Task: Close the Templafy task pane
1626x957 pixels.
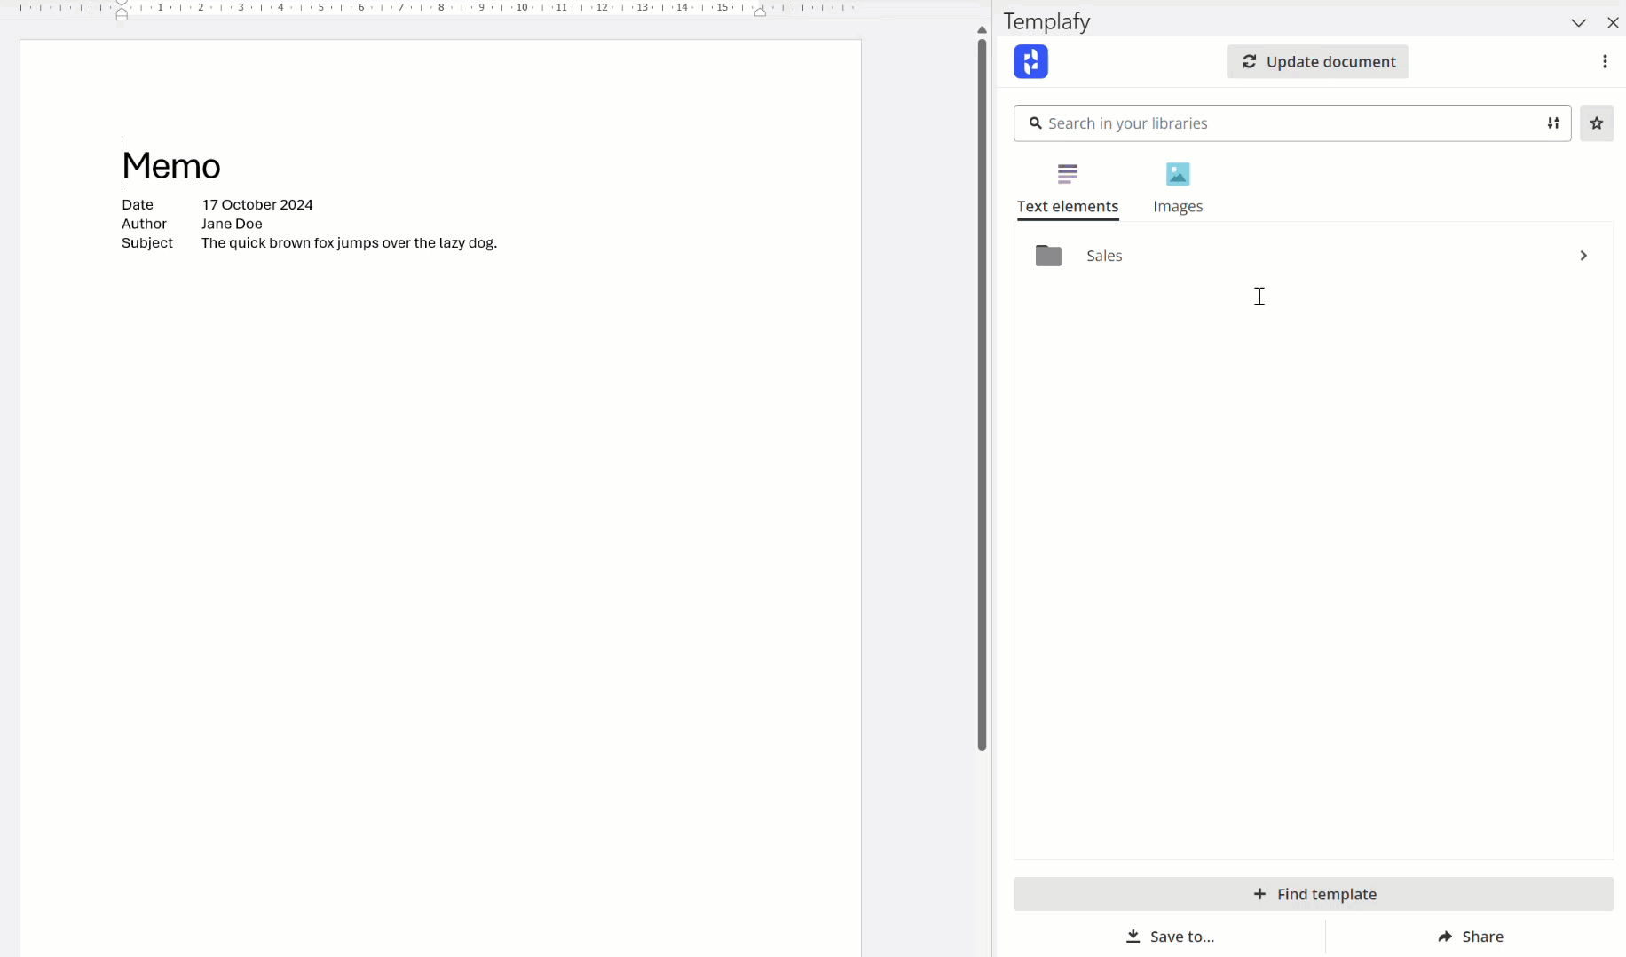Action: 1612,23
